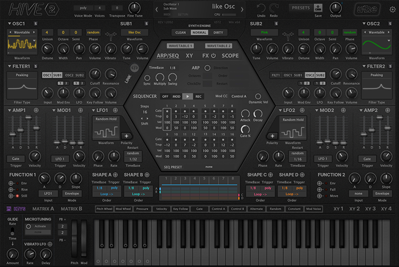This screenshot has height=267, width=399.
Task: Collapse the FILTER1 panel triangle
Action: [x=9, y=66]
